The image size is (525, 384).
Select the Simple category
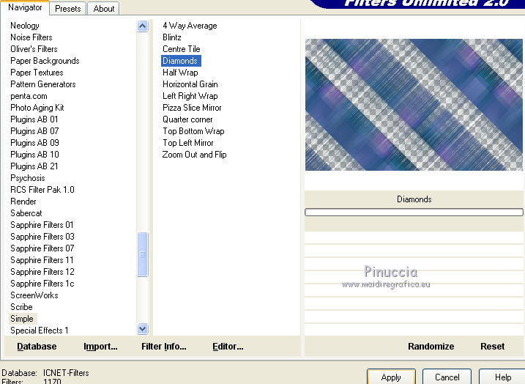22,319
